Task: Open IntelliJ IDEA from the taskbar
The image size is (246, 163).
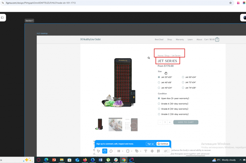Action: click(131, 160)
